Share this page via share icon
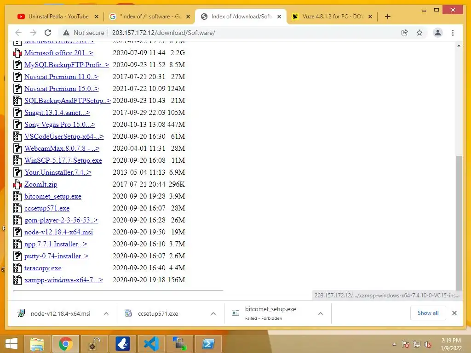Image resolution: width=471 pixels, height=353 pixels. [x=405, y=33]
